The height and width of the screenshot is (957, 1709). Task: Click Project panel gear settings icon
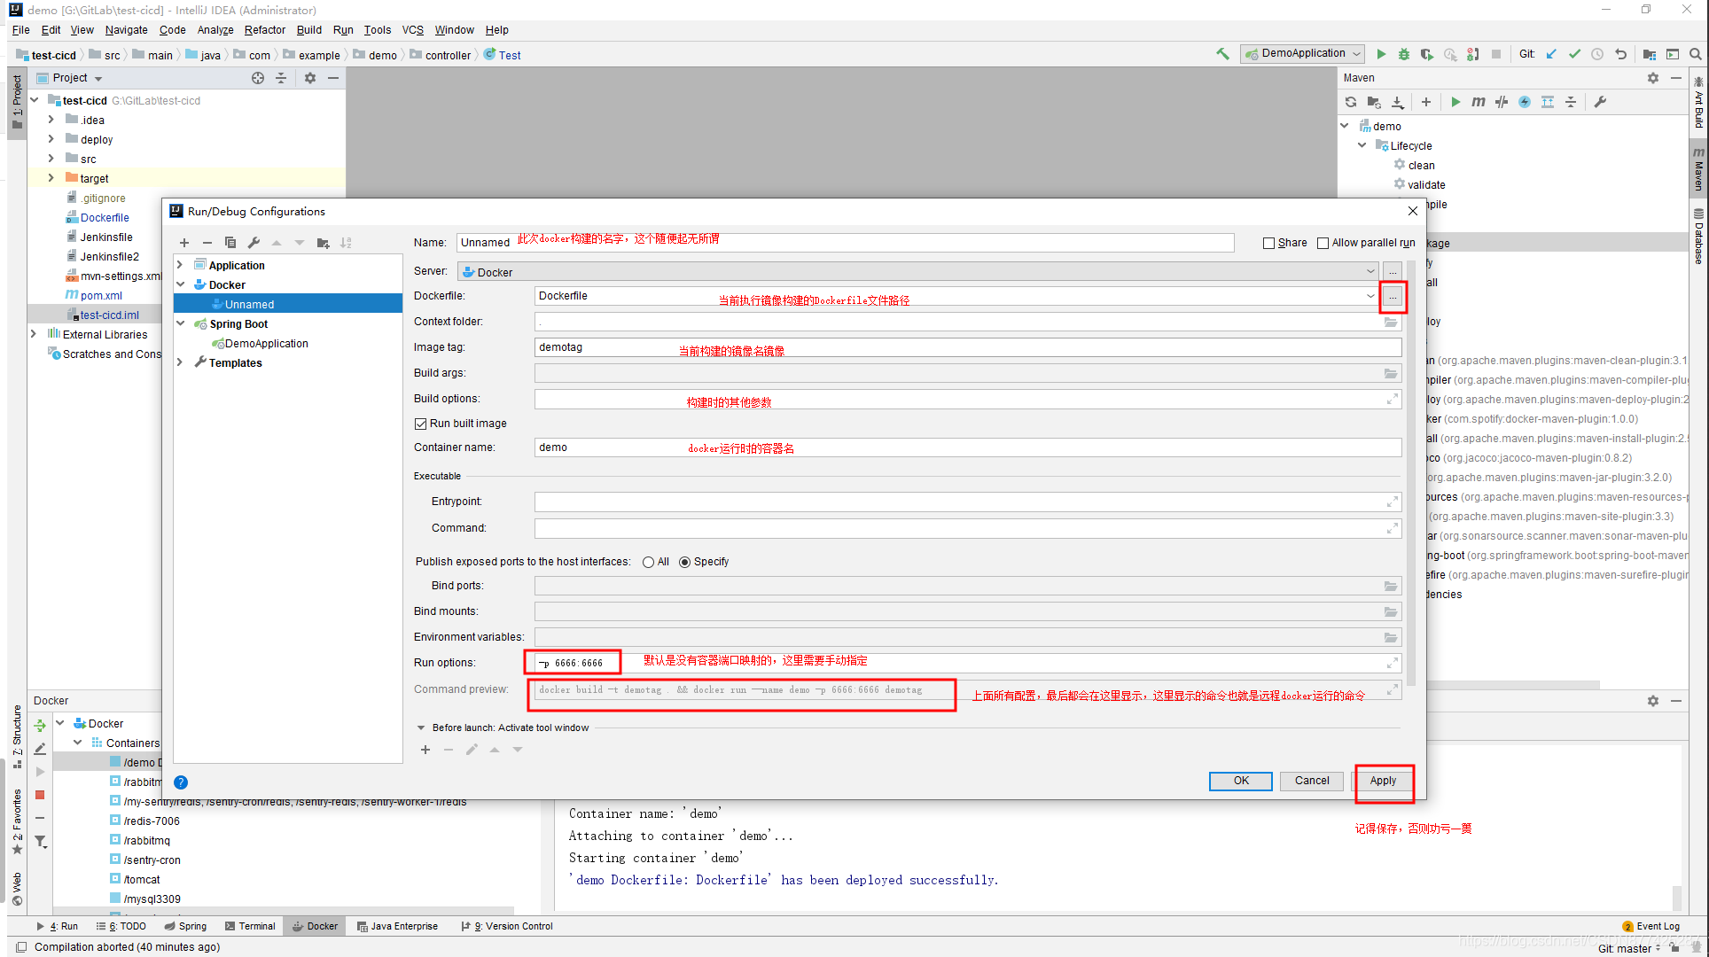point(310,78)
